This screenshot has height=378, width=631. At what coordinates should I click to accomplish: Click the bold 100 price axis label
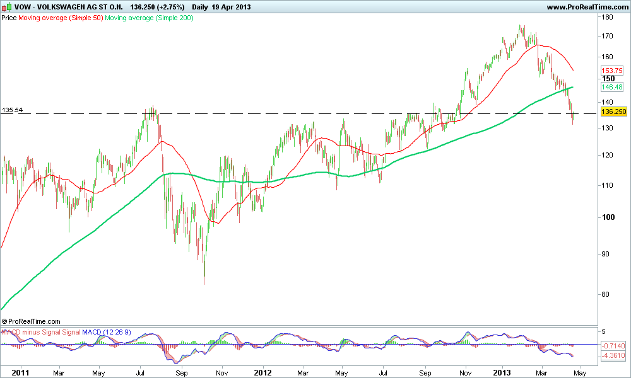(x=608, y=217)
